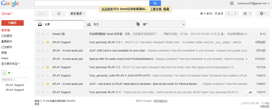Star the Your personal JPLAY 5.2 message
Image resolution: width=272 pixels, height=110 pixels.
pos(43,67)
